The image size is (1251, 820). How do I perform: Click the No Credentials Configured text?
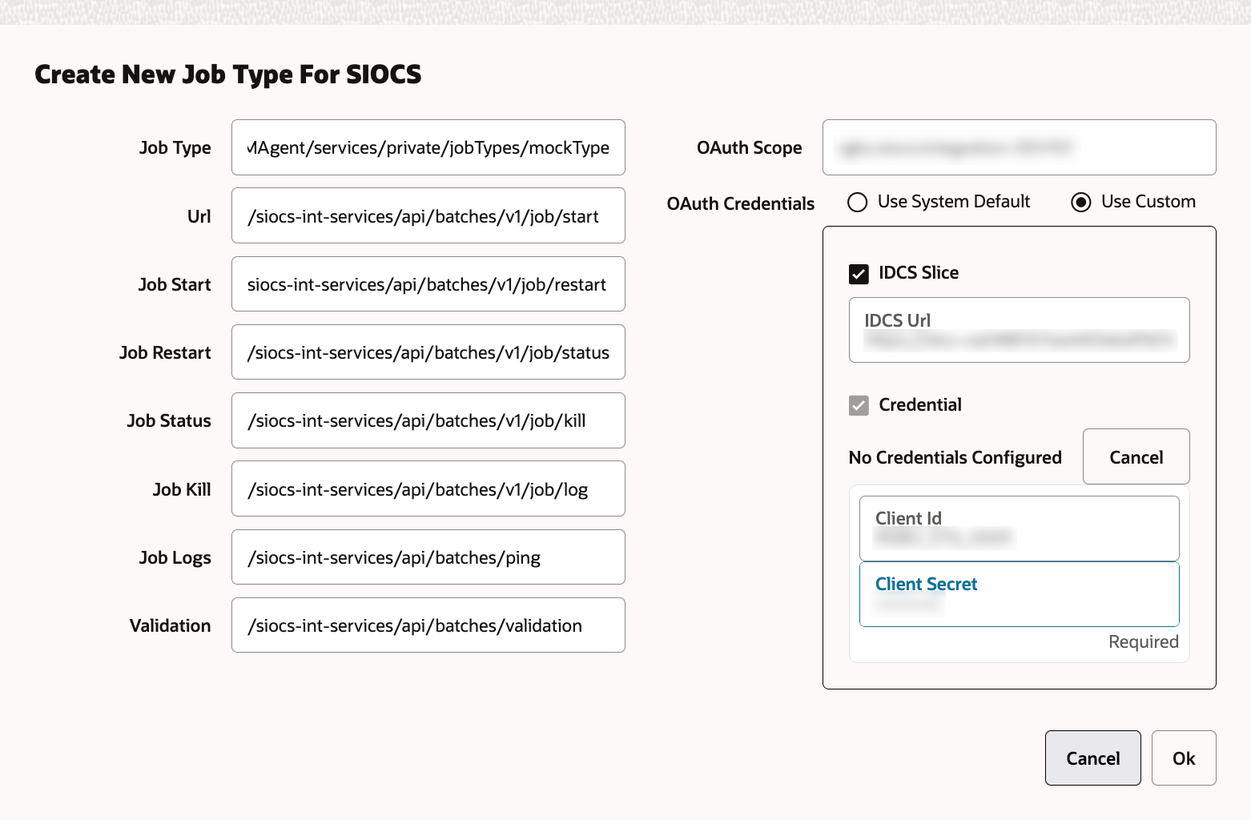[955, 457]
